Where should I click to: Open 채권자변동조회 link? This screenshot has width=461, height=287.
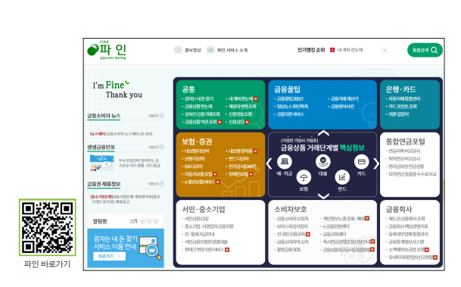[x=242, y=107]
